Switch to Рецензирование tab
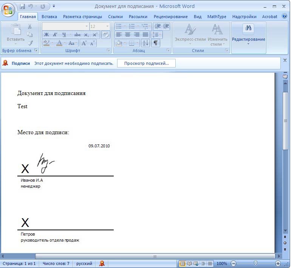The width and height of the screenshot is (292, 268). tap(171, 17)
